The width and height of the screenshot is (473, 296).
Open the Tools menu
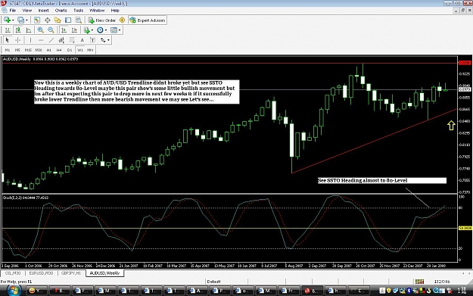79,11
